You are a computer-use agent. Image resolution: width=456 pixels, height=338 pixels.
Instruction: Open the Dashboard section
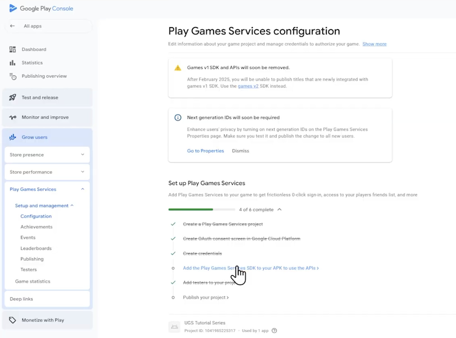[34, 49]
